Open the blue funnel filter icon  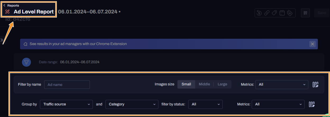pos(26,62)
